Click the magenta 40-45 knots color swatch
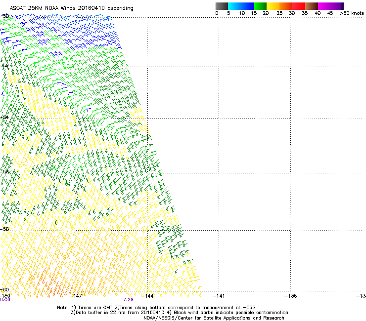This screenshot has height=321, width=366. coord(324,6)
